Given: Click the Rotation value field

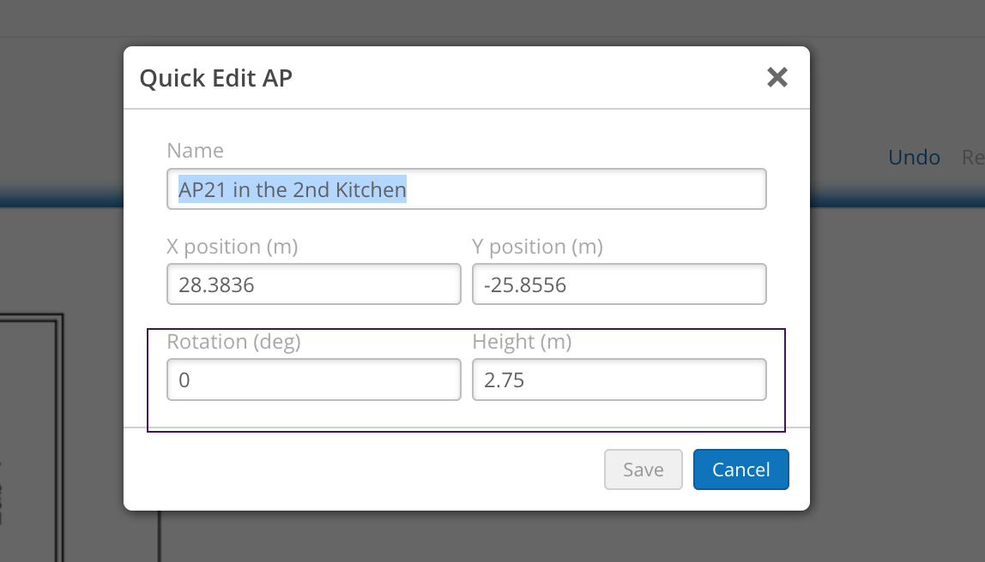Looking at the screenshot, I should 313,380.
